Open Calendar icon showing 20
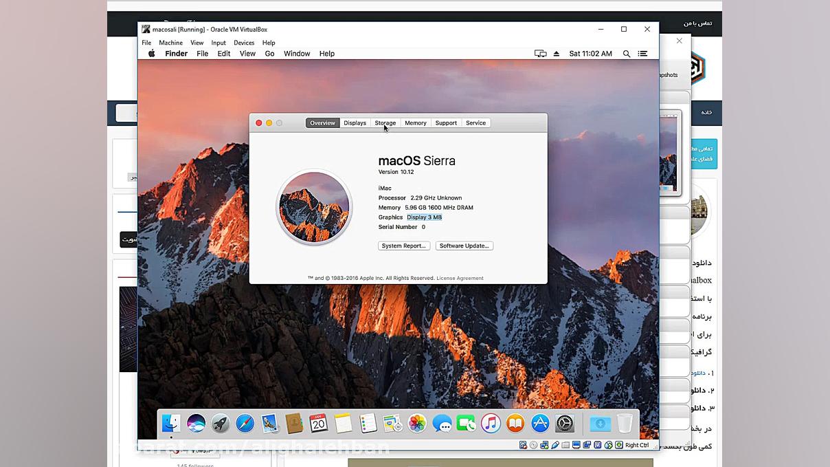This screenshot has width=830, height=467. tap(318, 423)
